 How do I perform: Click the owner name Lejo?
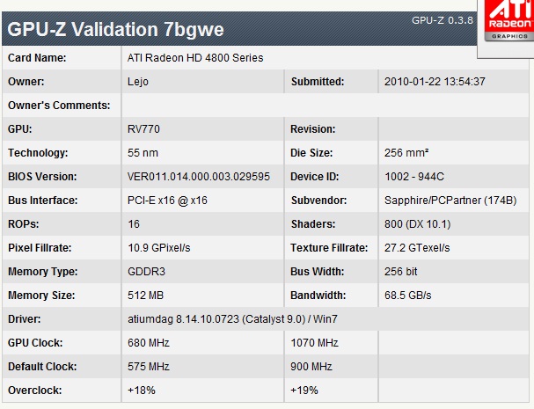tap(138, 82)
